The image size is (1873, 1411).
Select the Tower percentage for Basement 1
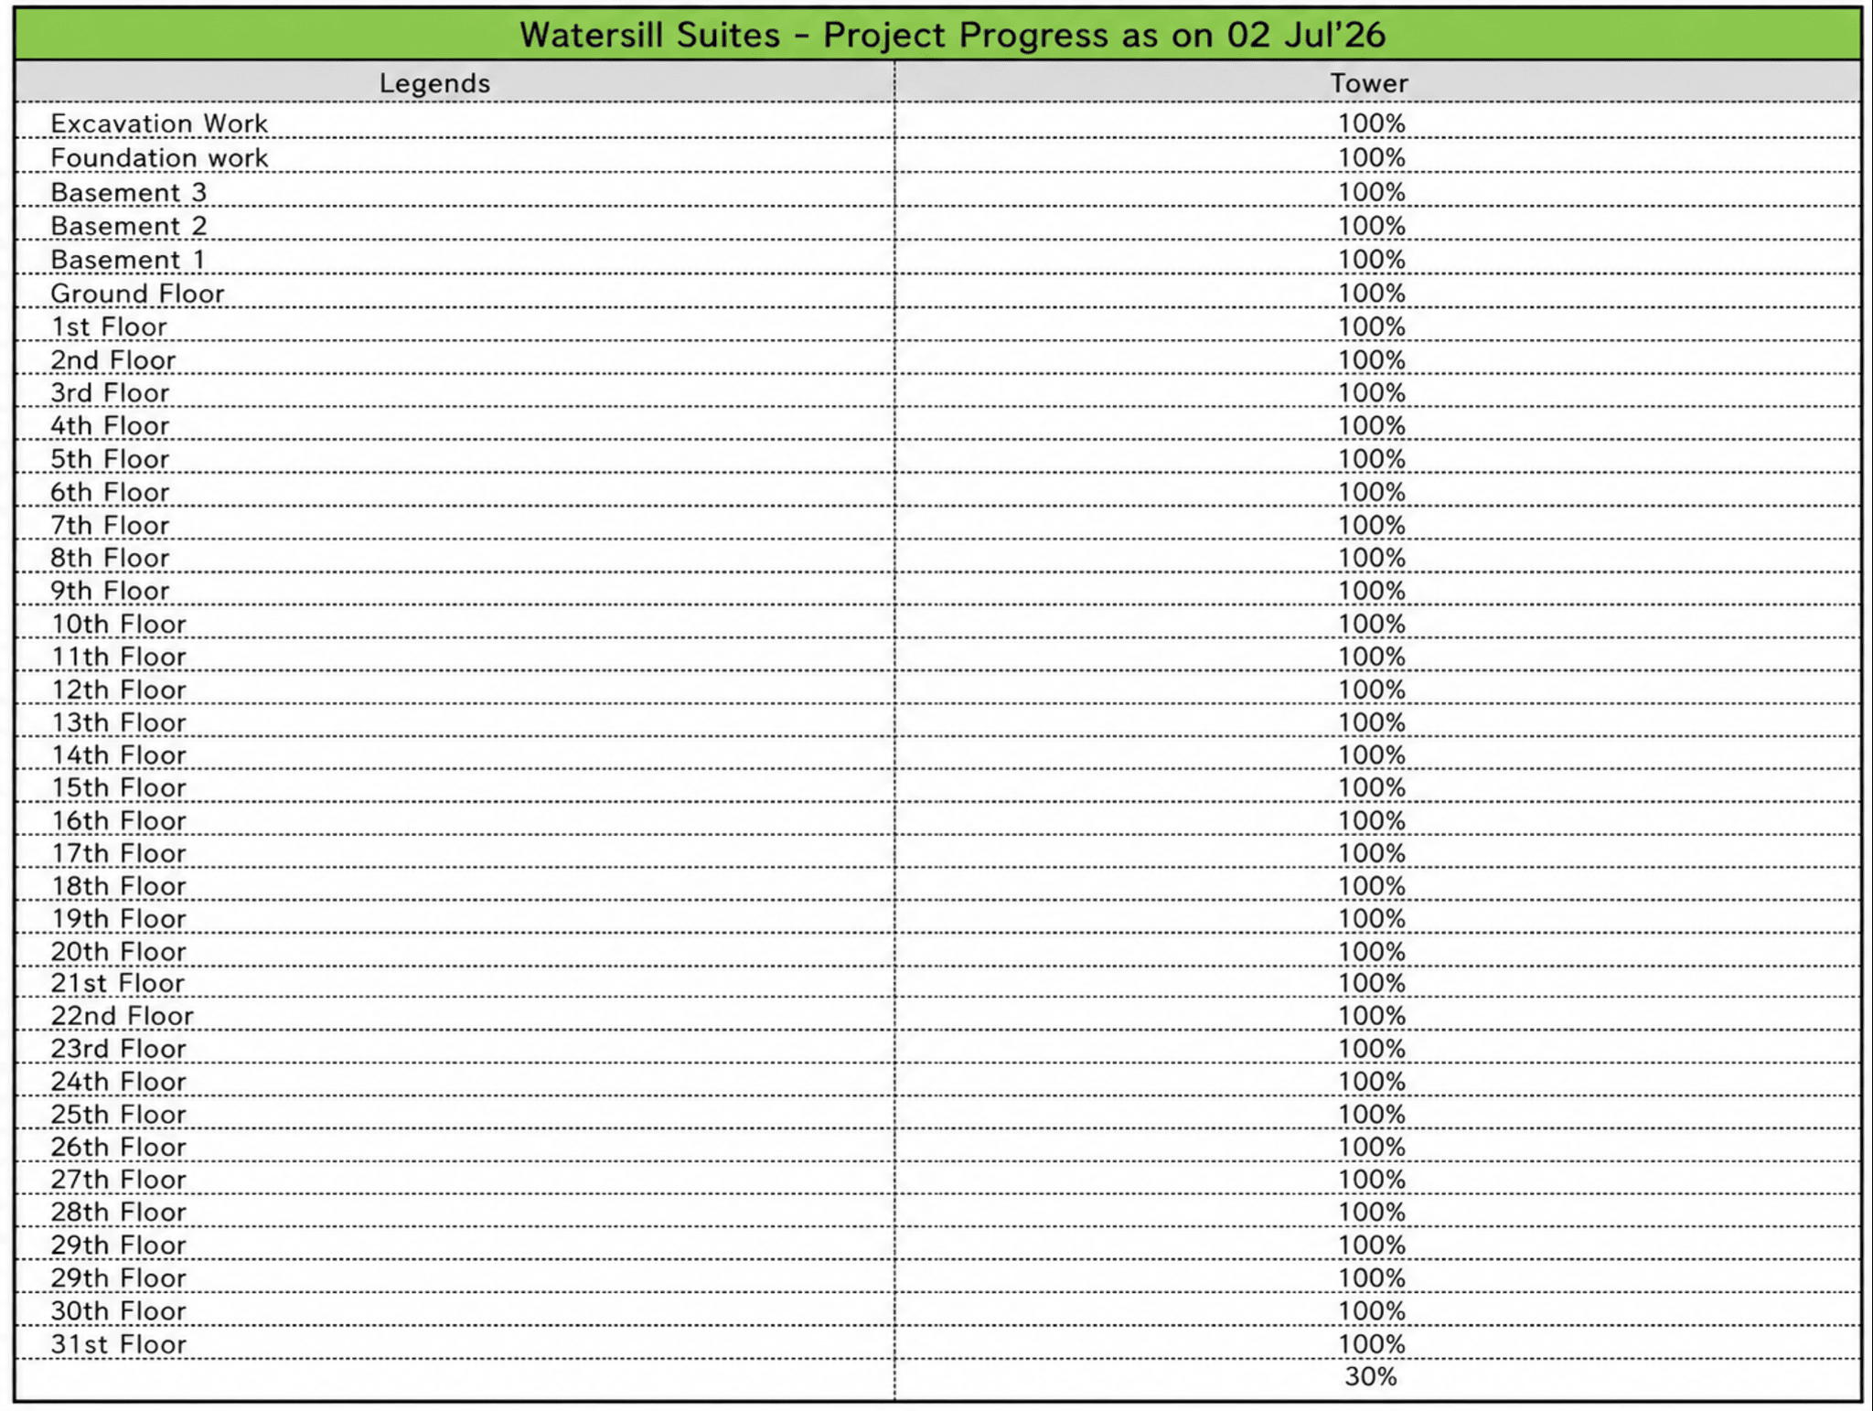point(1372,260)
